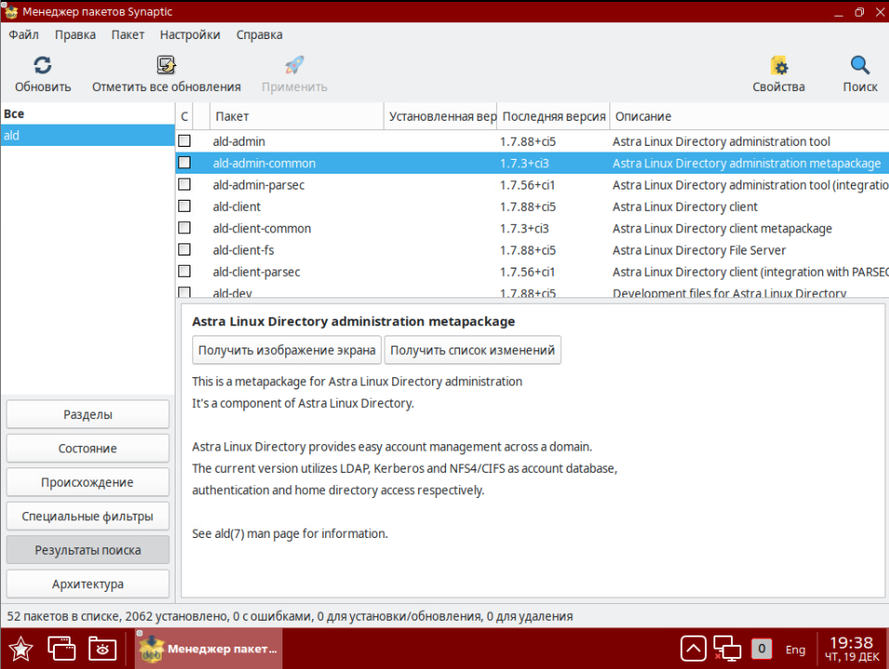Click the Применить rocket icon

point(294,66)
